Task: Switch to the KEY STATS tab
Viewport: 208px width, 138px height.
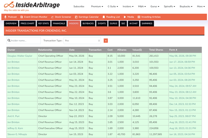Action: click(x=43, y=23)
